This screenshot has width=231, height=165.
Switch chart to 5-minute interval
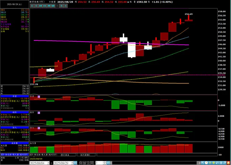[36, 6]
